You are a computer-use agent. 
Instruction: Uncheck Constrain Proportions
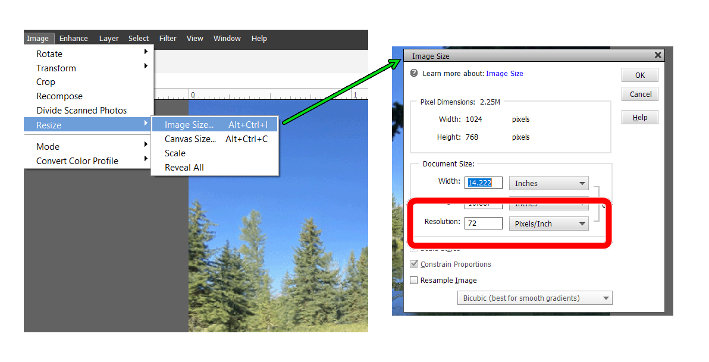tap(414, 264)
